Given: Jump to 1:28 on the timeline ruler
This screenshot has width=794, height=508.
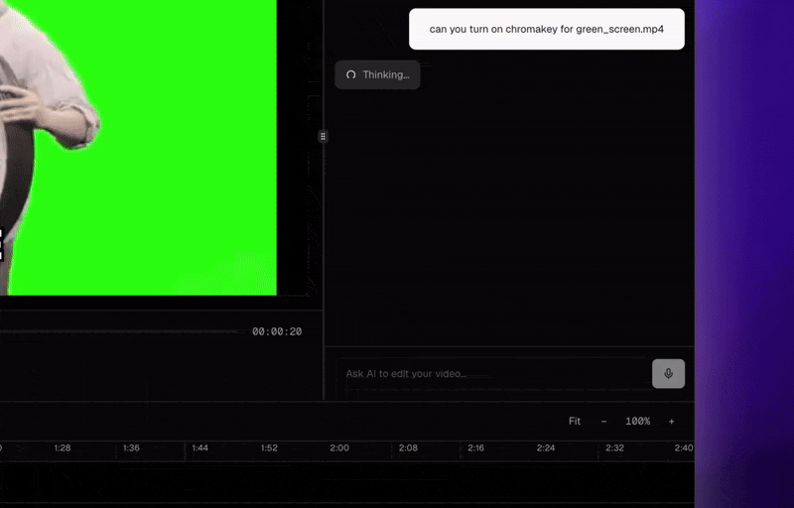Looking at the screenshot, I should (63, 447).
